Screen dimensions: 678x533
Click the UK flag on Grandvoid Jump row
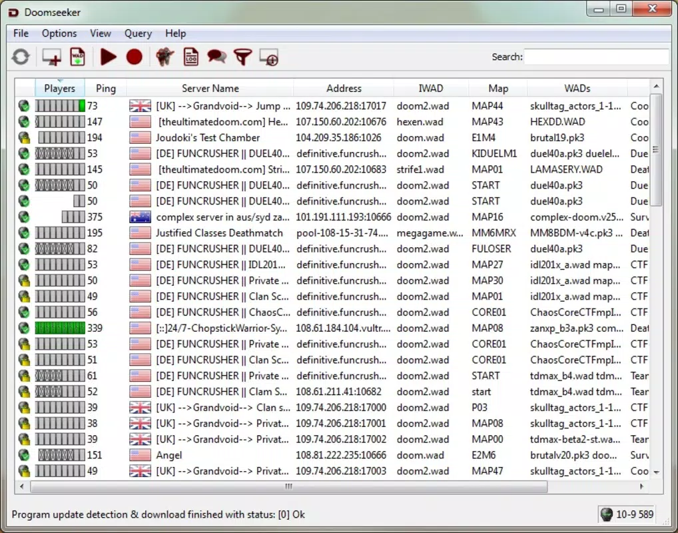pos(140,105)
